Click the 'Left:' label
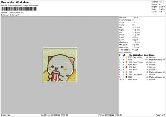The width and height of the screenshot is (166, 117). [121, 27]
